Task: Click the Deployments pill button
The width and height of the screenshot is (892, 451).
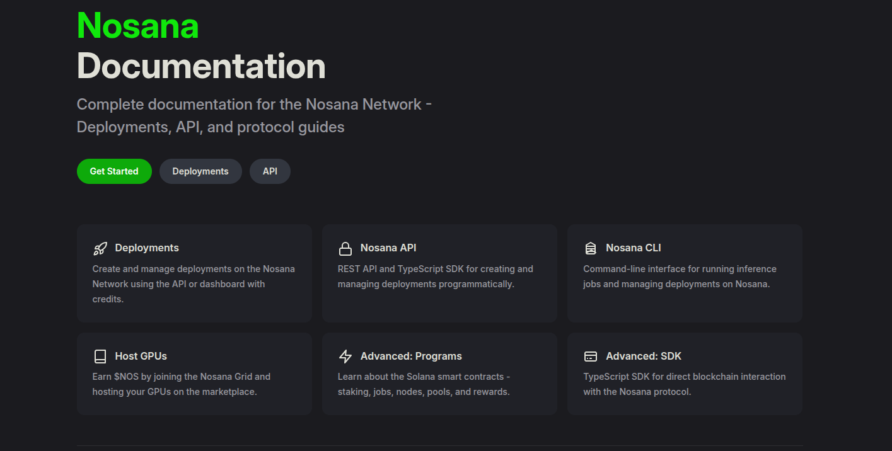Action: point(200,171)
